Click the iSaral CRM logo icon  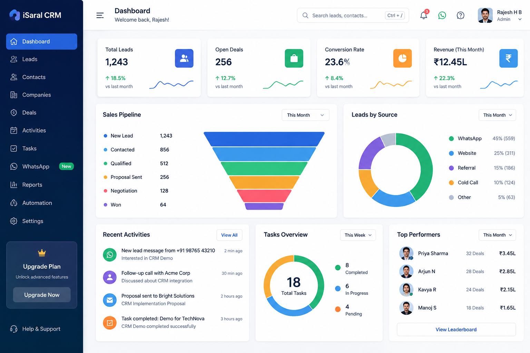[14, 15]
